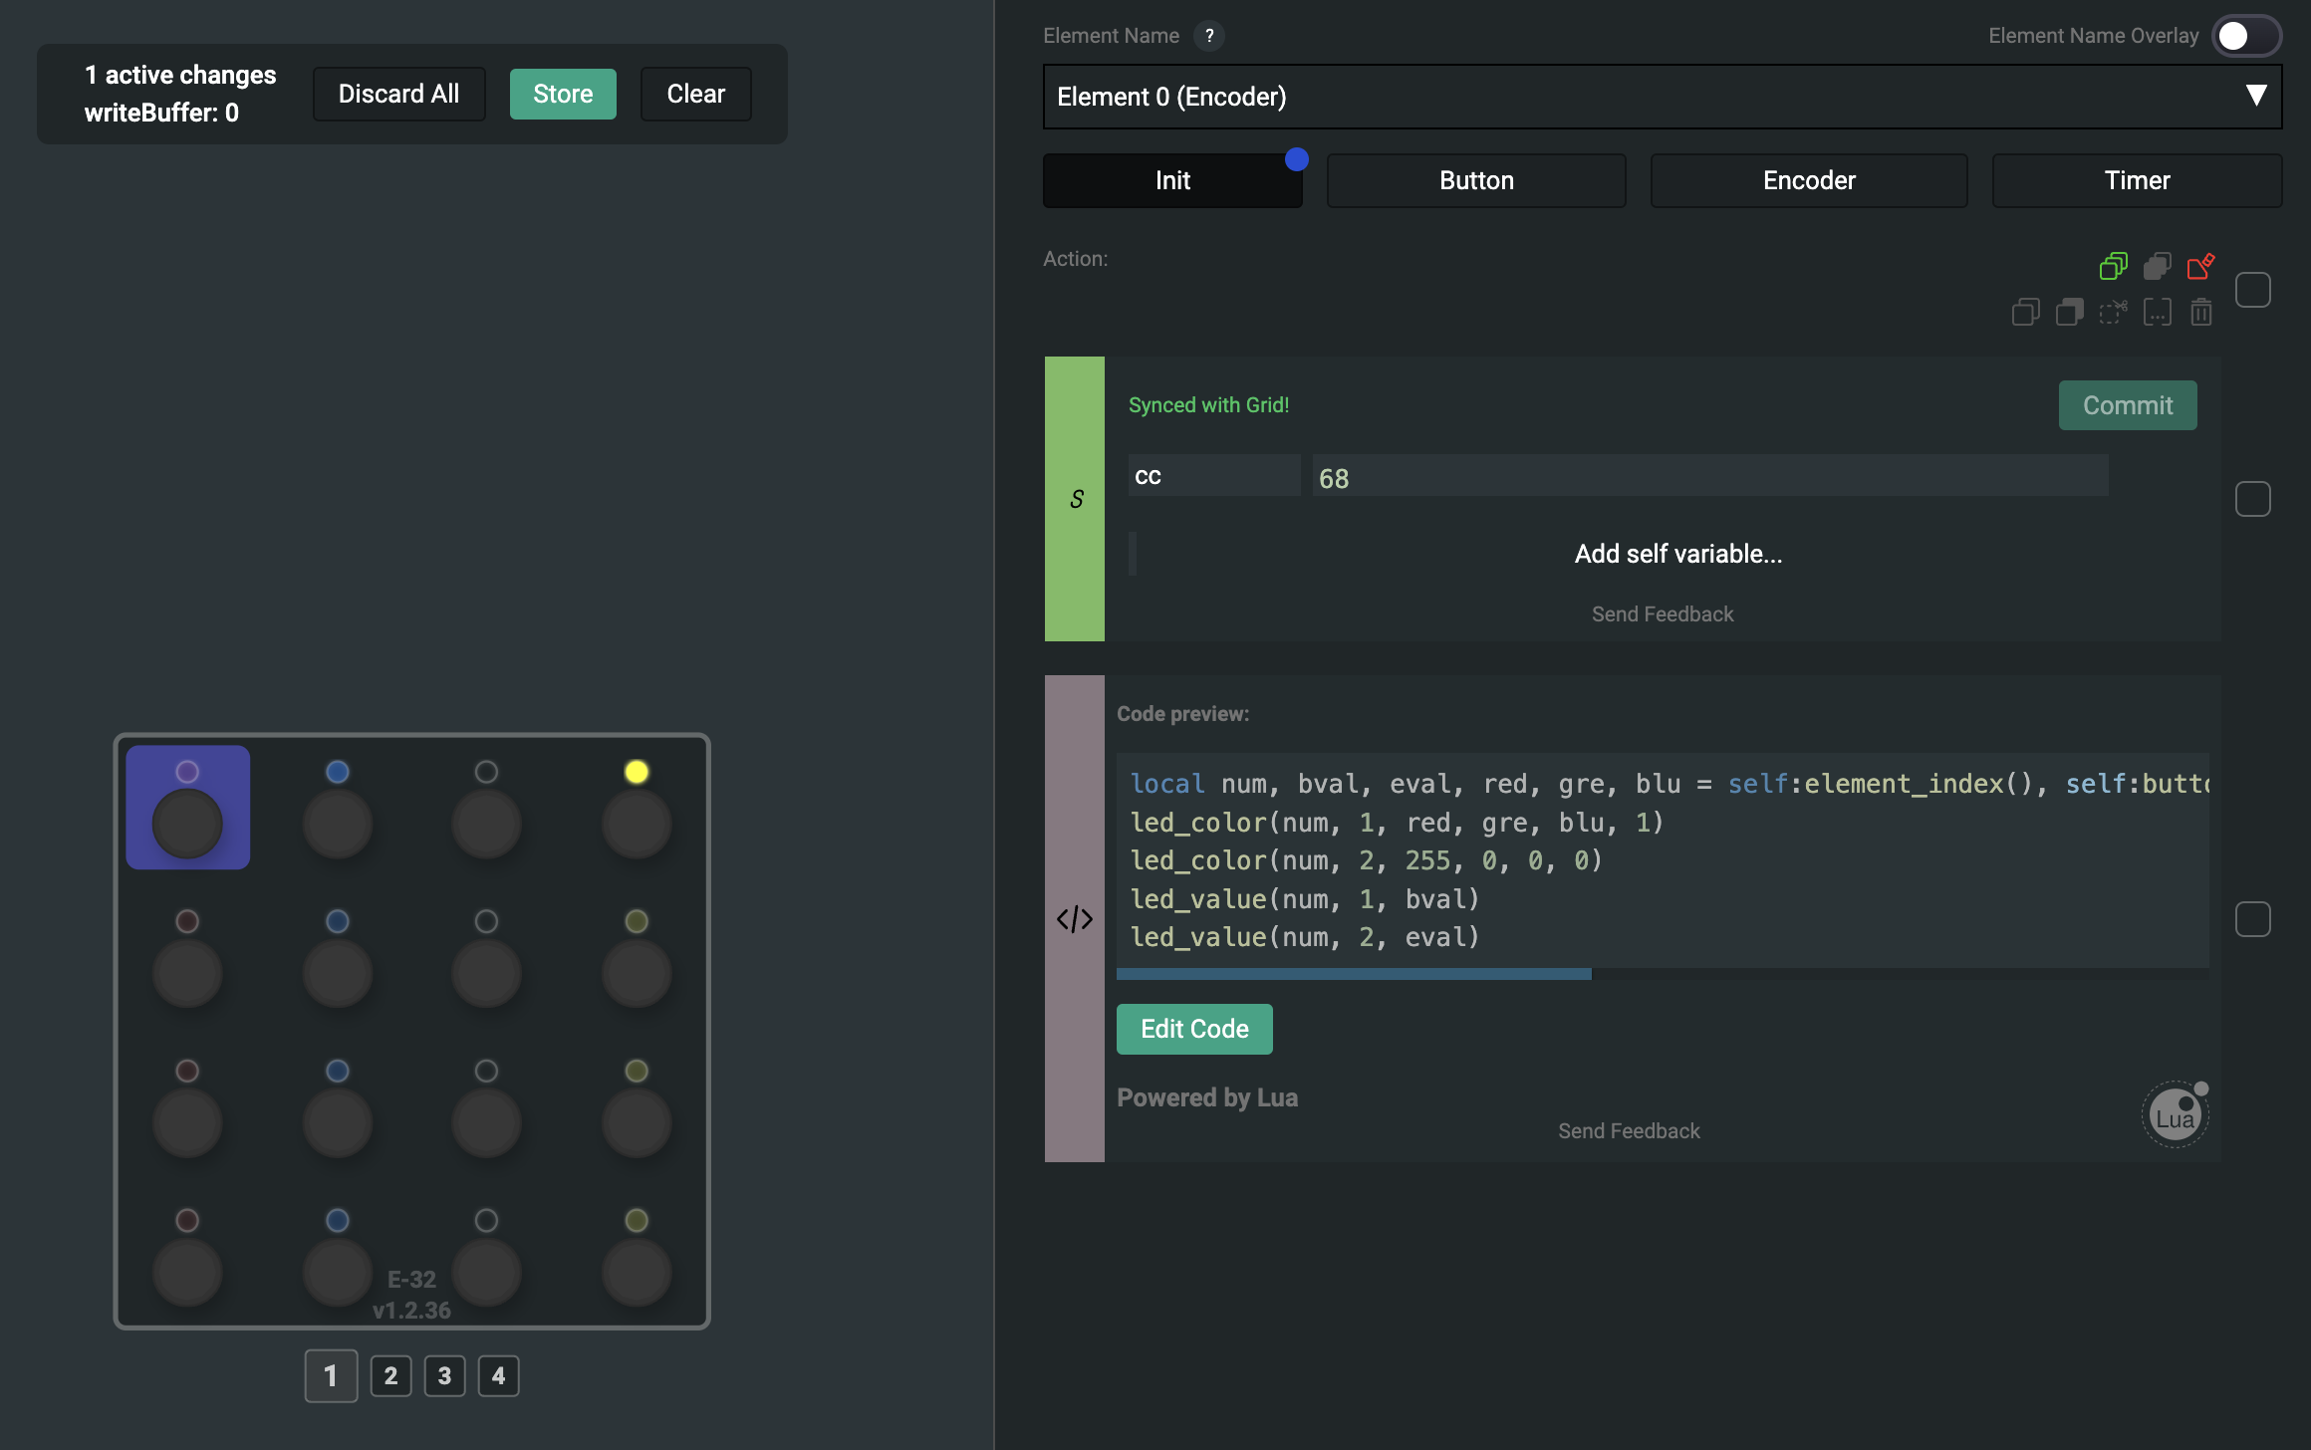Viewport: 2311px width, 1450px height.
Task: Click the code preview horizontal scrollbar
Action: pyautogui.click(x=1354, y=974)
